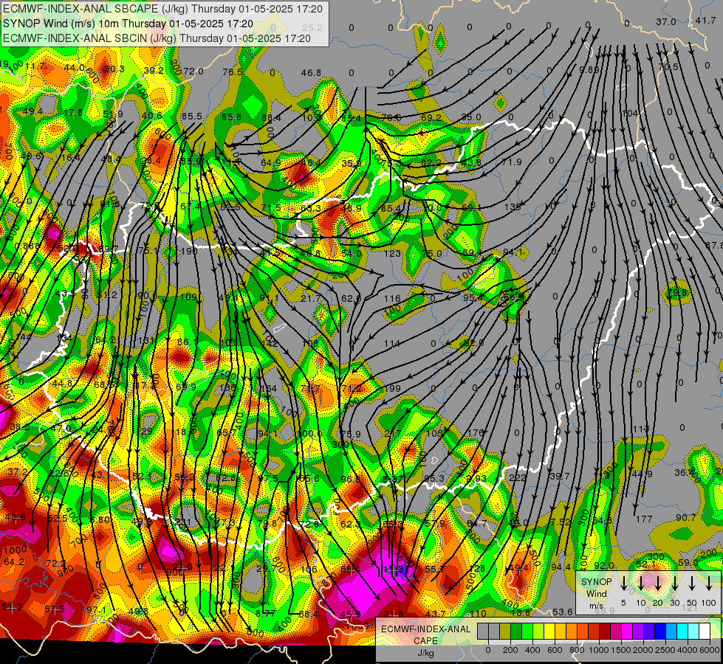Screen dimensions: 723x664
Task: Click the station value 135 on the map
Action: 513,207
